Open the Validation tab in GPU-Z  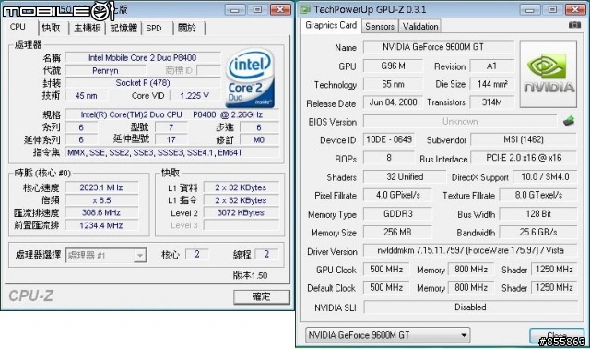pos(420,27)
